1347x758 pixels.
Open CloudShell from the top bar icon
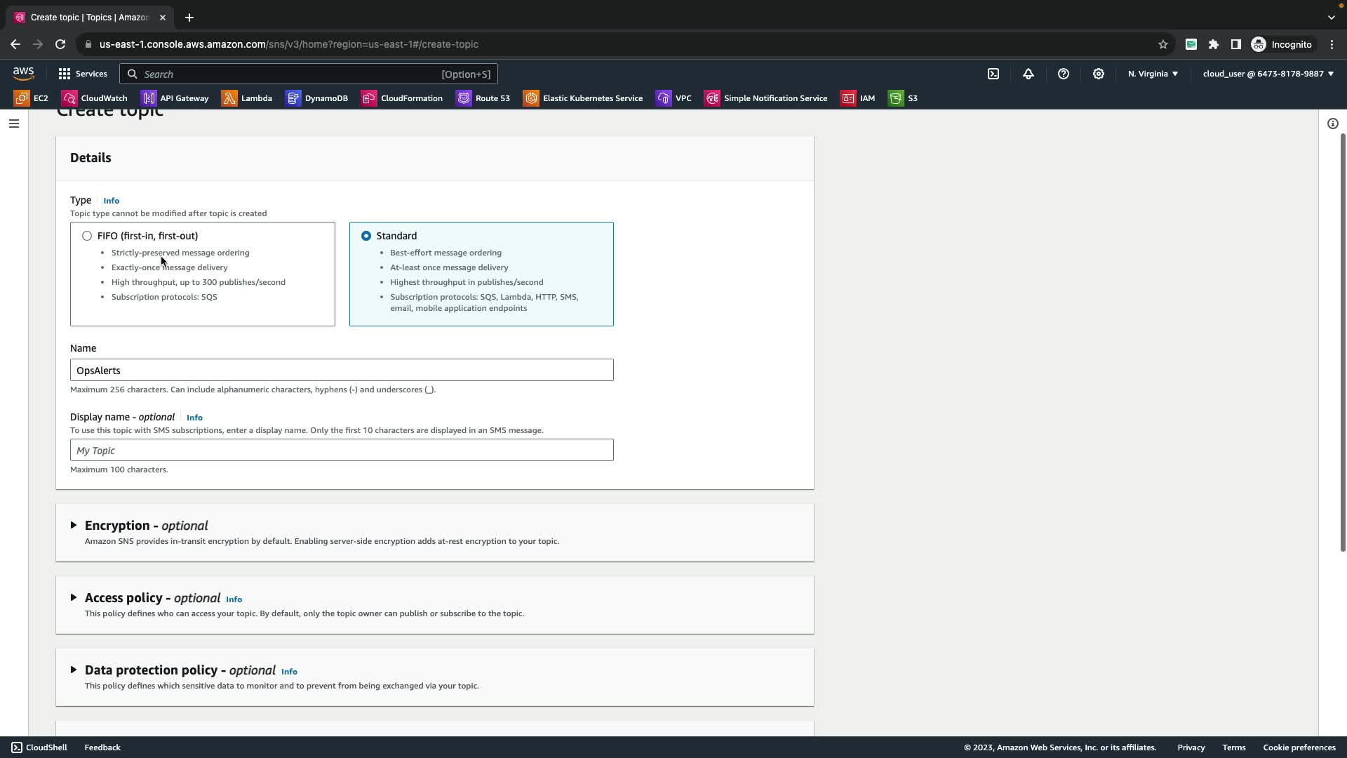(x=993, y=74)
